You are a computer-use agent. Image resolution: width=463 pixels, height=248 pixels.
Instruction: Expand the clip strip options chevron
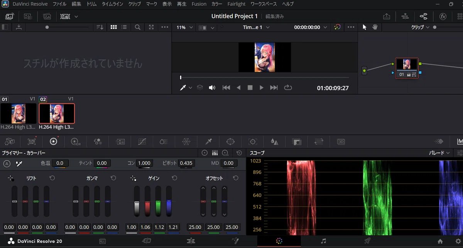[x=76, y=17]
